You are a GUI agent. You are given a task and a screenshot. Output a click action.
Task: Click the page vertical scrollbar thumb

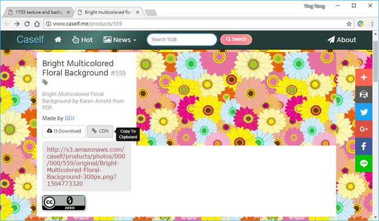pos(375,62)
